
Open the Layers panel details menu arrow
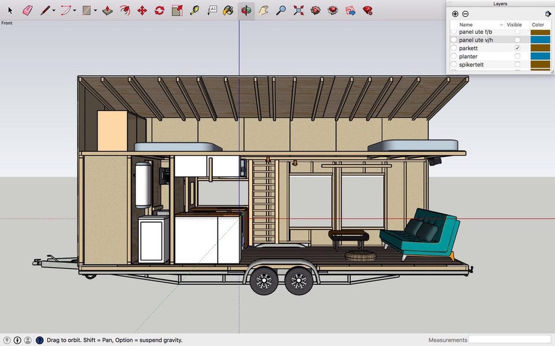point(548,14)
